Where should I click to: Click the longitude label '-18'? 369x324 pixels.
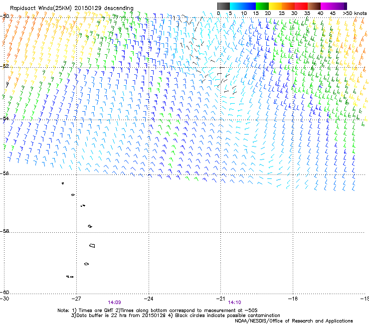click(293, 299)
